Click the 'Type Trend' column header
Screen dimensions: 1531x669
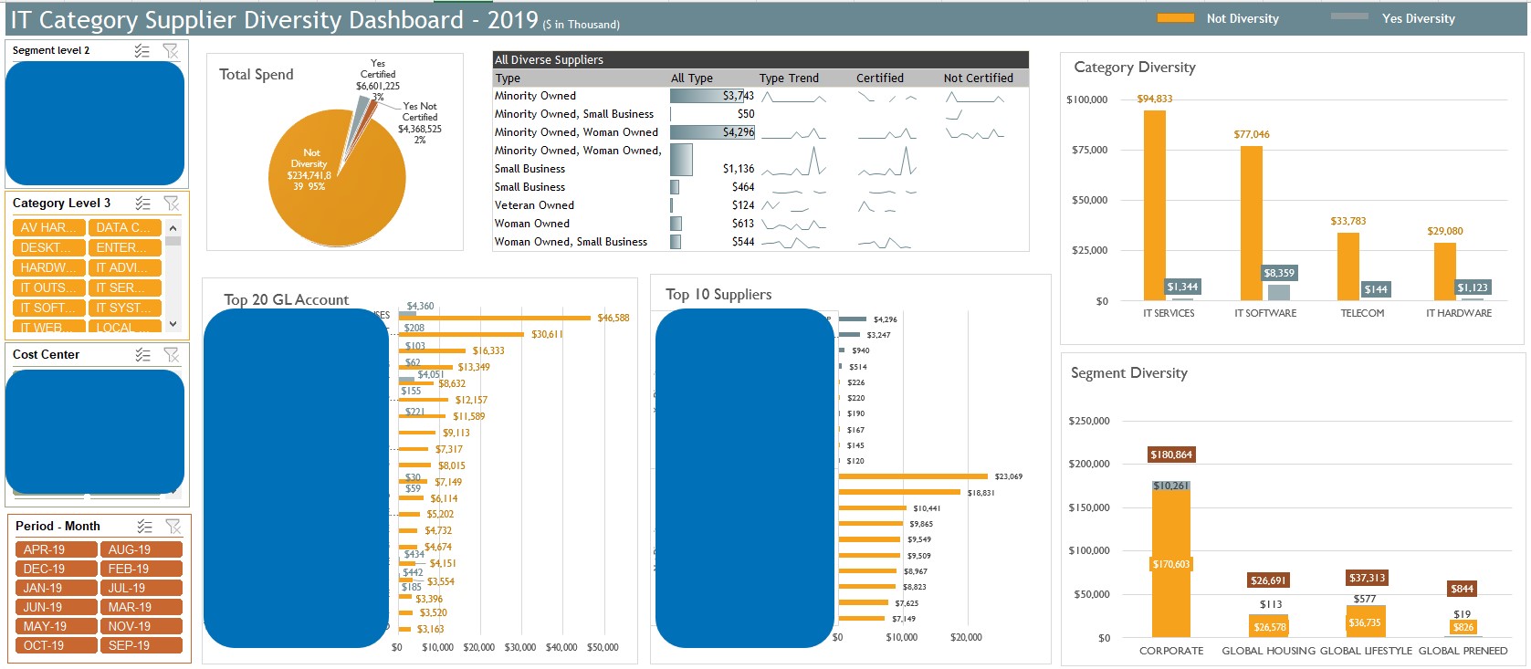[x=789, y=78]
